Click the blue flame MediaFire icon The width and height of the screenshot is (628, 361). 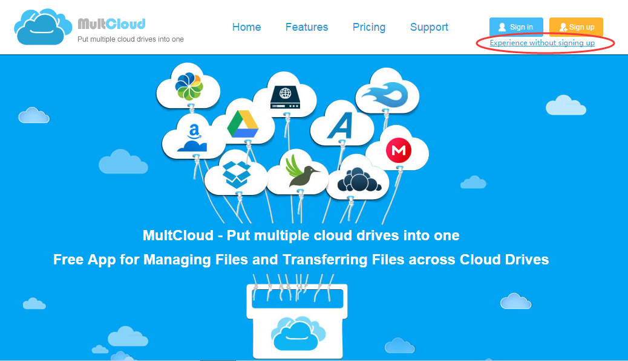coord(385,95)
